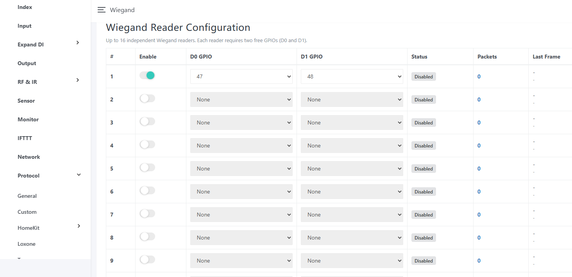This screenshot has height=277, width=572.
Task: Open reader 9 D1 GPIO dropdown
Action: [x=352, y=261]
